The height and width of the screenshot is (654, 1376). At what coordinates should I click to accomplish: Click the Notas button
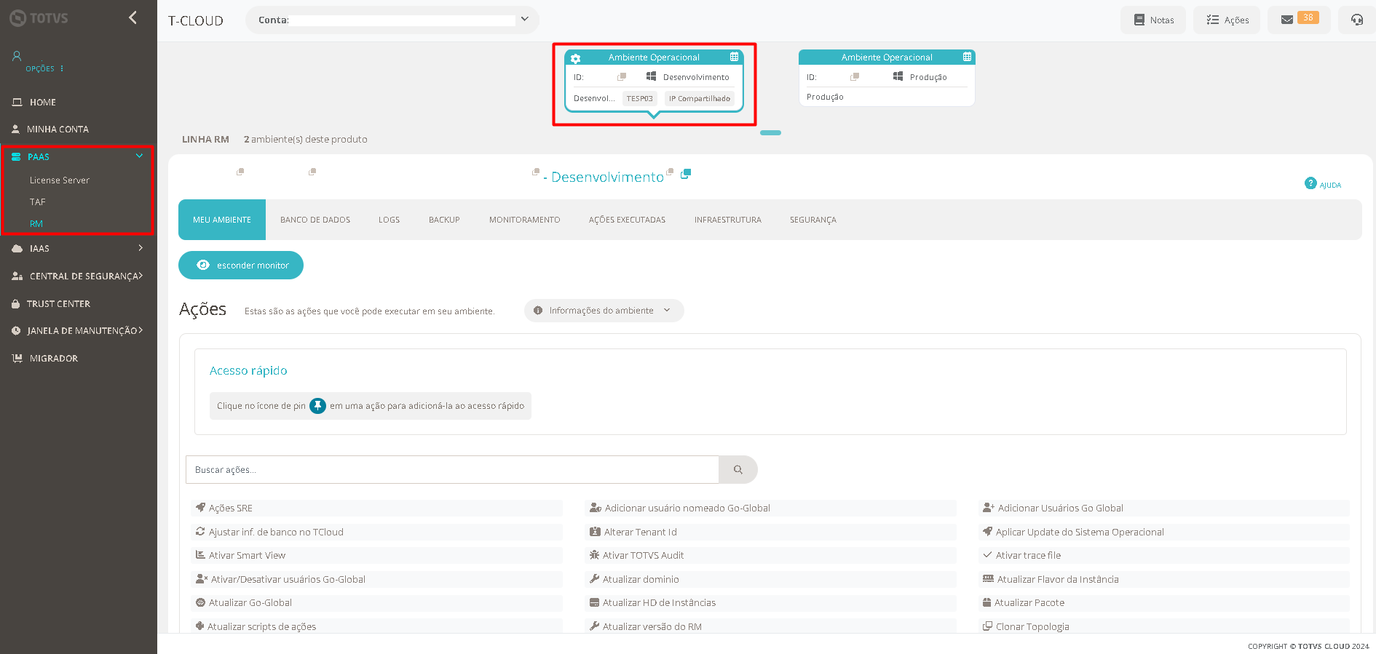(x=1153, y=20)
